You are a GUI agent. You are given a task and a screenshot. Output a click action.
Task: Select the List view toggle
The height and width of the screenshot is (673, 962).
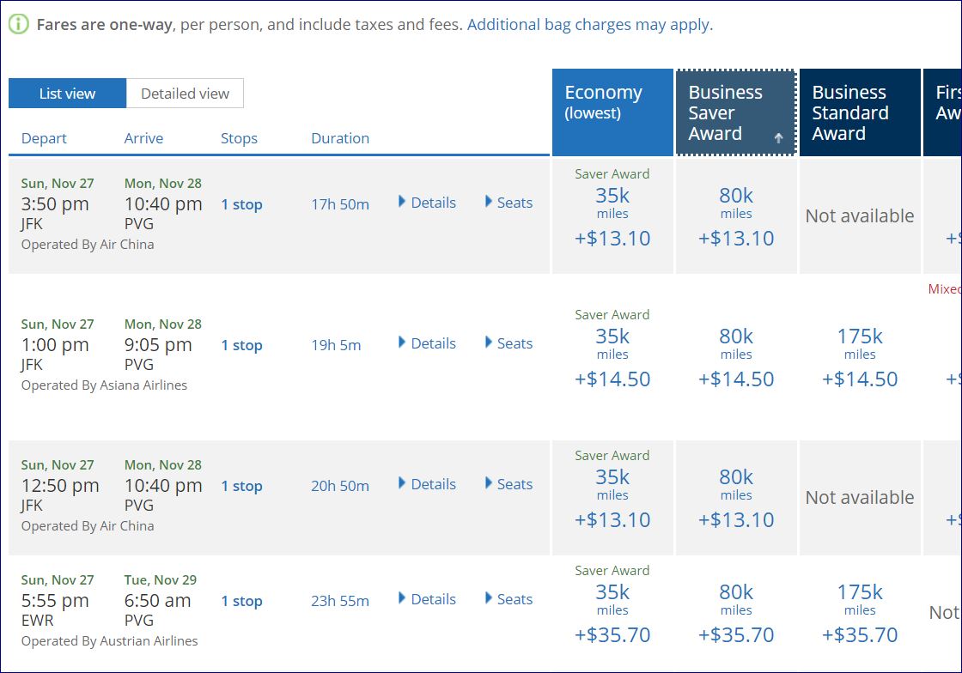pyautogui.click(x=67, y=94)
